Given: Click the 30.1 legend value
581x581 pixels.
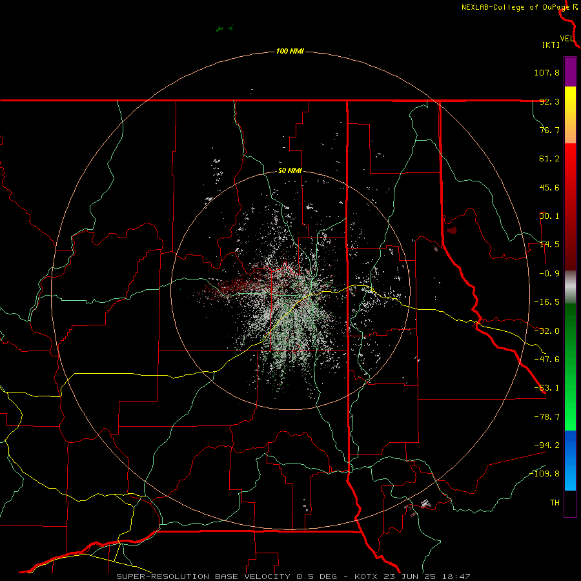Looking at the screenshot, I should click(x=549, y=216).
